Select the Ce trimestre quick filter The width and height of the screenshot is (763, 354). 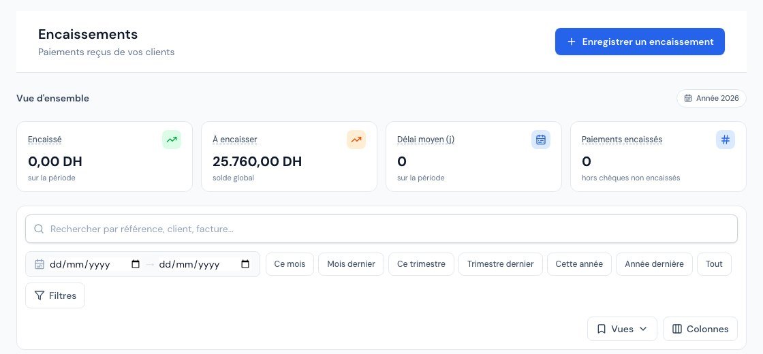(x=421, y=264)
